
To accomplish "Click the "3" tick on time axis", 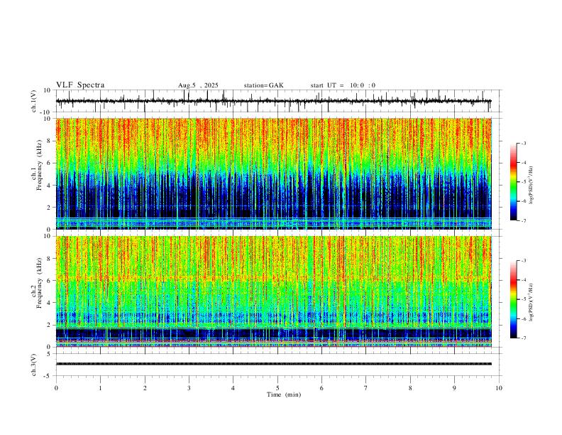I will [189, 388].
